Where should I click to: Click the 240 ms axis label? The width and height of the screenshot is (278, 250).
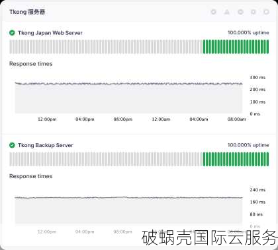[257, 190]
